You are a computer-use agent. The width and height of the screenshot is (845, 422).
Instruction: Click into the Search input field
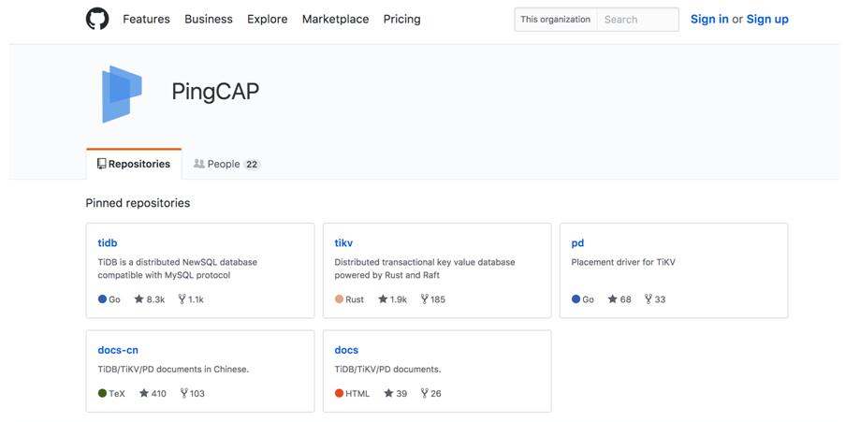click(637, 19)
